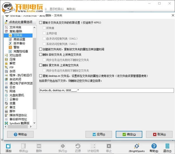The image size is (175, 154).
Task: Click the 确定 OK button
Action: [x=129, y=134]
